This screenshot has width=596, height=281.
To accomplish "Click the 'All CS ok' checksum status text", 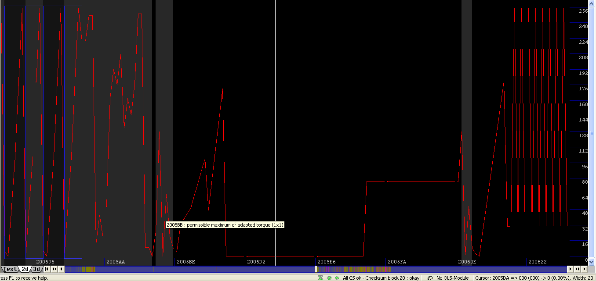I will [381, 278].
